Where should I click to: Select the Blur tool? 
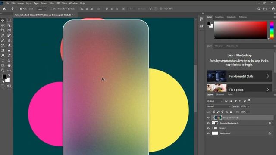point(9,50)
